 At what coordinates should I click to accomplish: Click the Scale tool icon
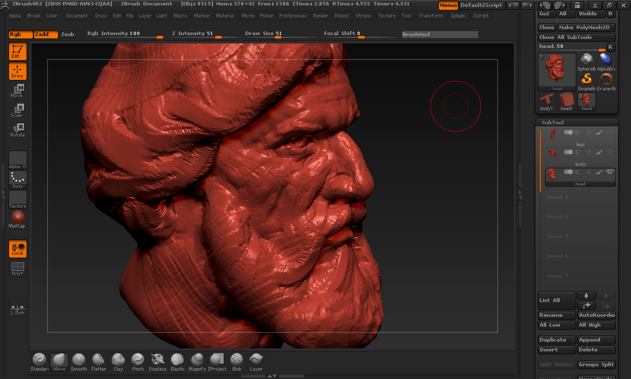18,111
